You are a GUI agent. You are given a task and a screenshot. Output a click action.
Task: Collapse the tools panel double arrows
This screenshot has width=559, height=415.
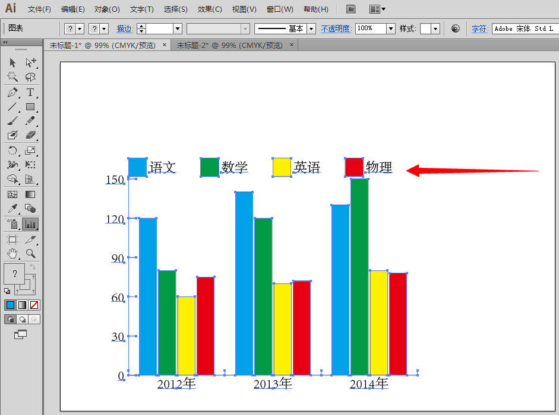[x=5, y=42]
